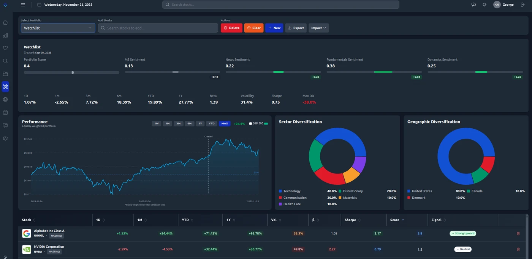Select the 1Y performance range tab
Screen dimensions: 532x259
click(x=200, y=123)
